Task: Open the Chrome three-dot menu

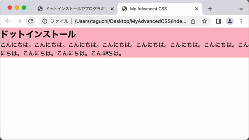Action: (x=241, y=21)
